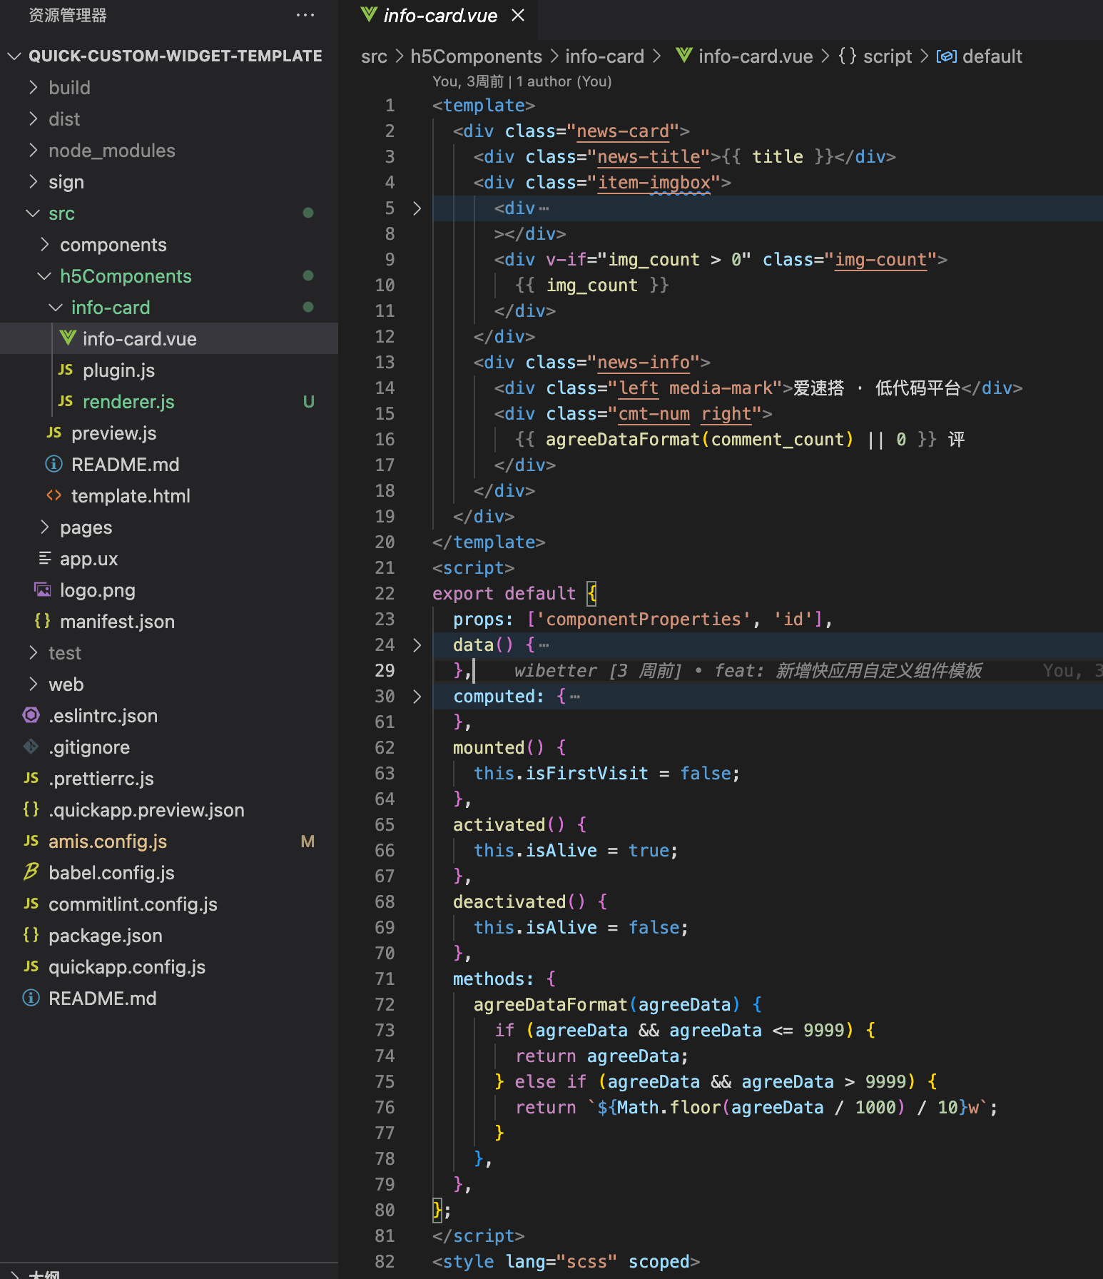The width and height of the screenshot is (1103, 1279).
Task: Click 'agreeDataFormat(agreeData)' method on line 72
Action: click(x=607, y=1005)
